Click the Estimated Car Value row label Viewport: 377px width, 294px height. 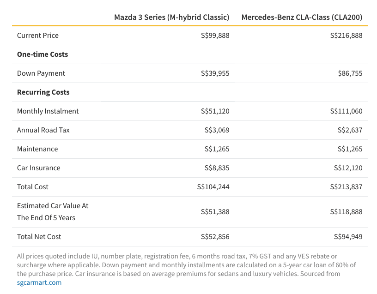point(53,212)
